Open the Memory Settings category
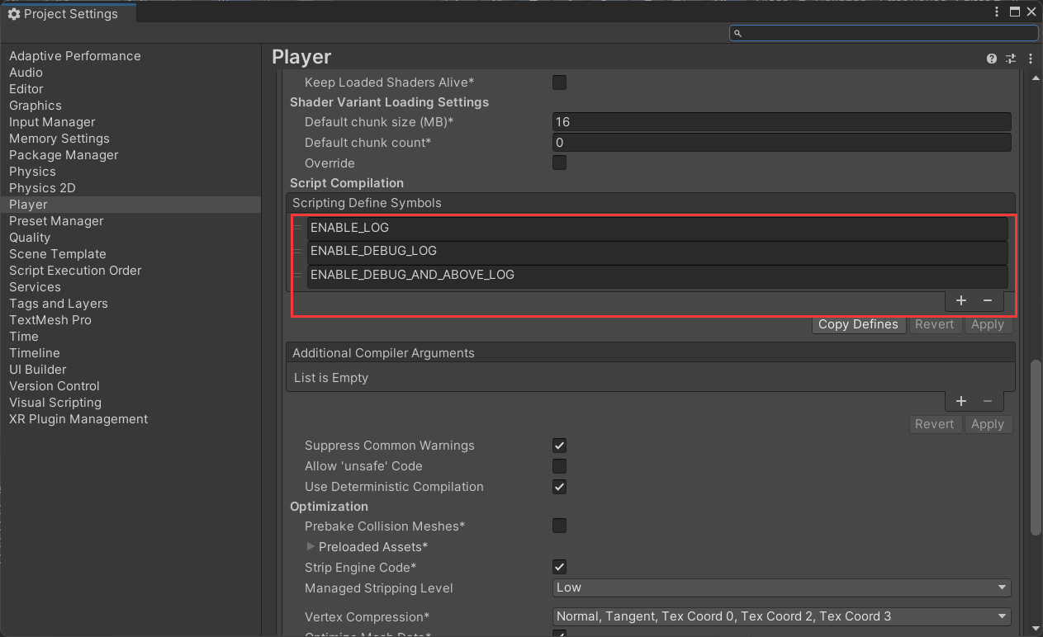 pyautogui.click(x=59, y=139)
